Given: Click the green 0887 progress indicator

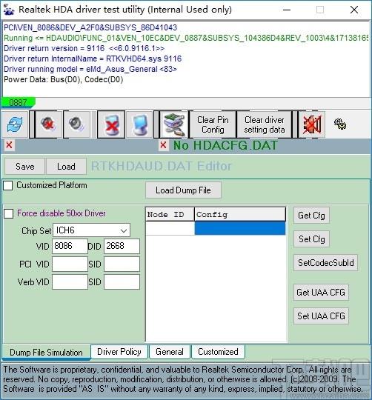Looking at the screenshot, I should (x=18, y=102).
